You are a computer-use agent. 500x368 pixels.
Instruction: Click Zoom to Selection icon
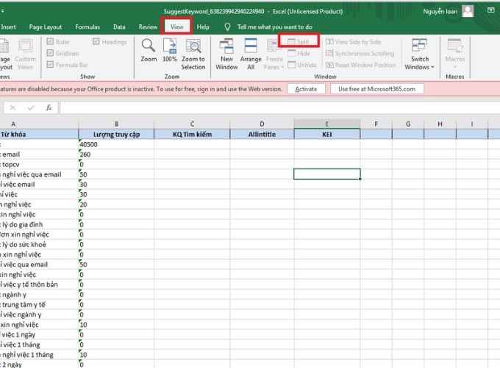[193, 46]
